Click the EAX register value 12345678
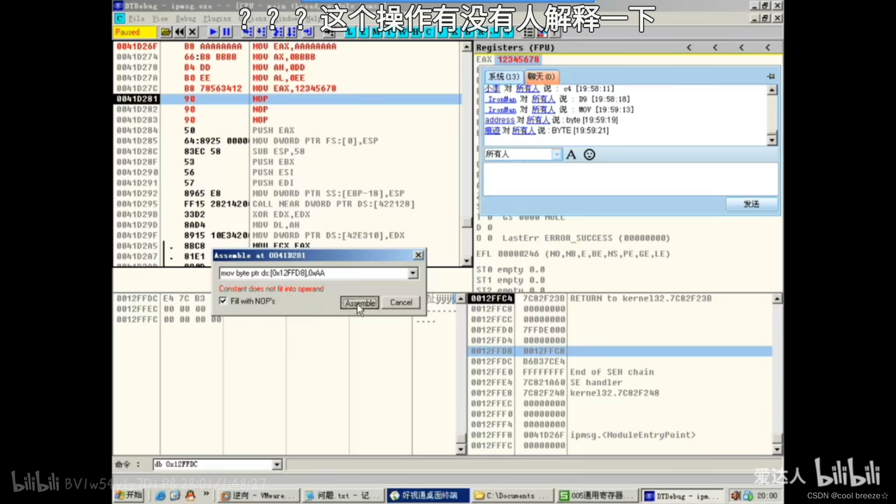Image resolution: width=896 pixels, height=504 pixels. pos(518,60)
